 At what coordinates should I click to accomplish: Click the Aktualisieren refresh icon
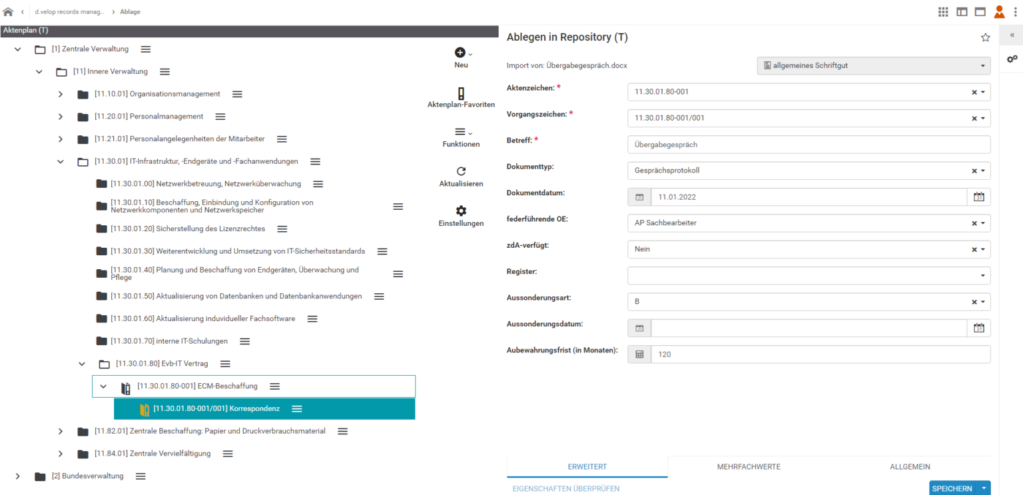pyautogui.click(x=461, y=172)
